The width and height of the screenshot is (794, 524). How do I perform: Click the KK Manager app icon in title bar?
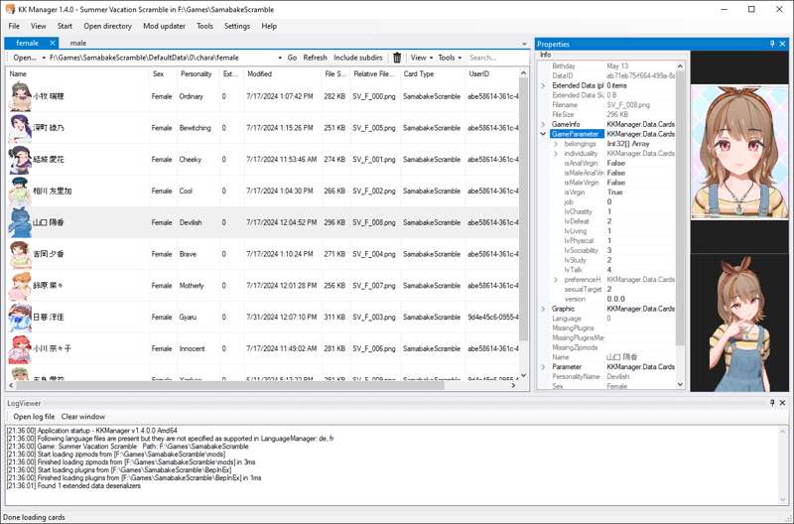tap(10, 9)
